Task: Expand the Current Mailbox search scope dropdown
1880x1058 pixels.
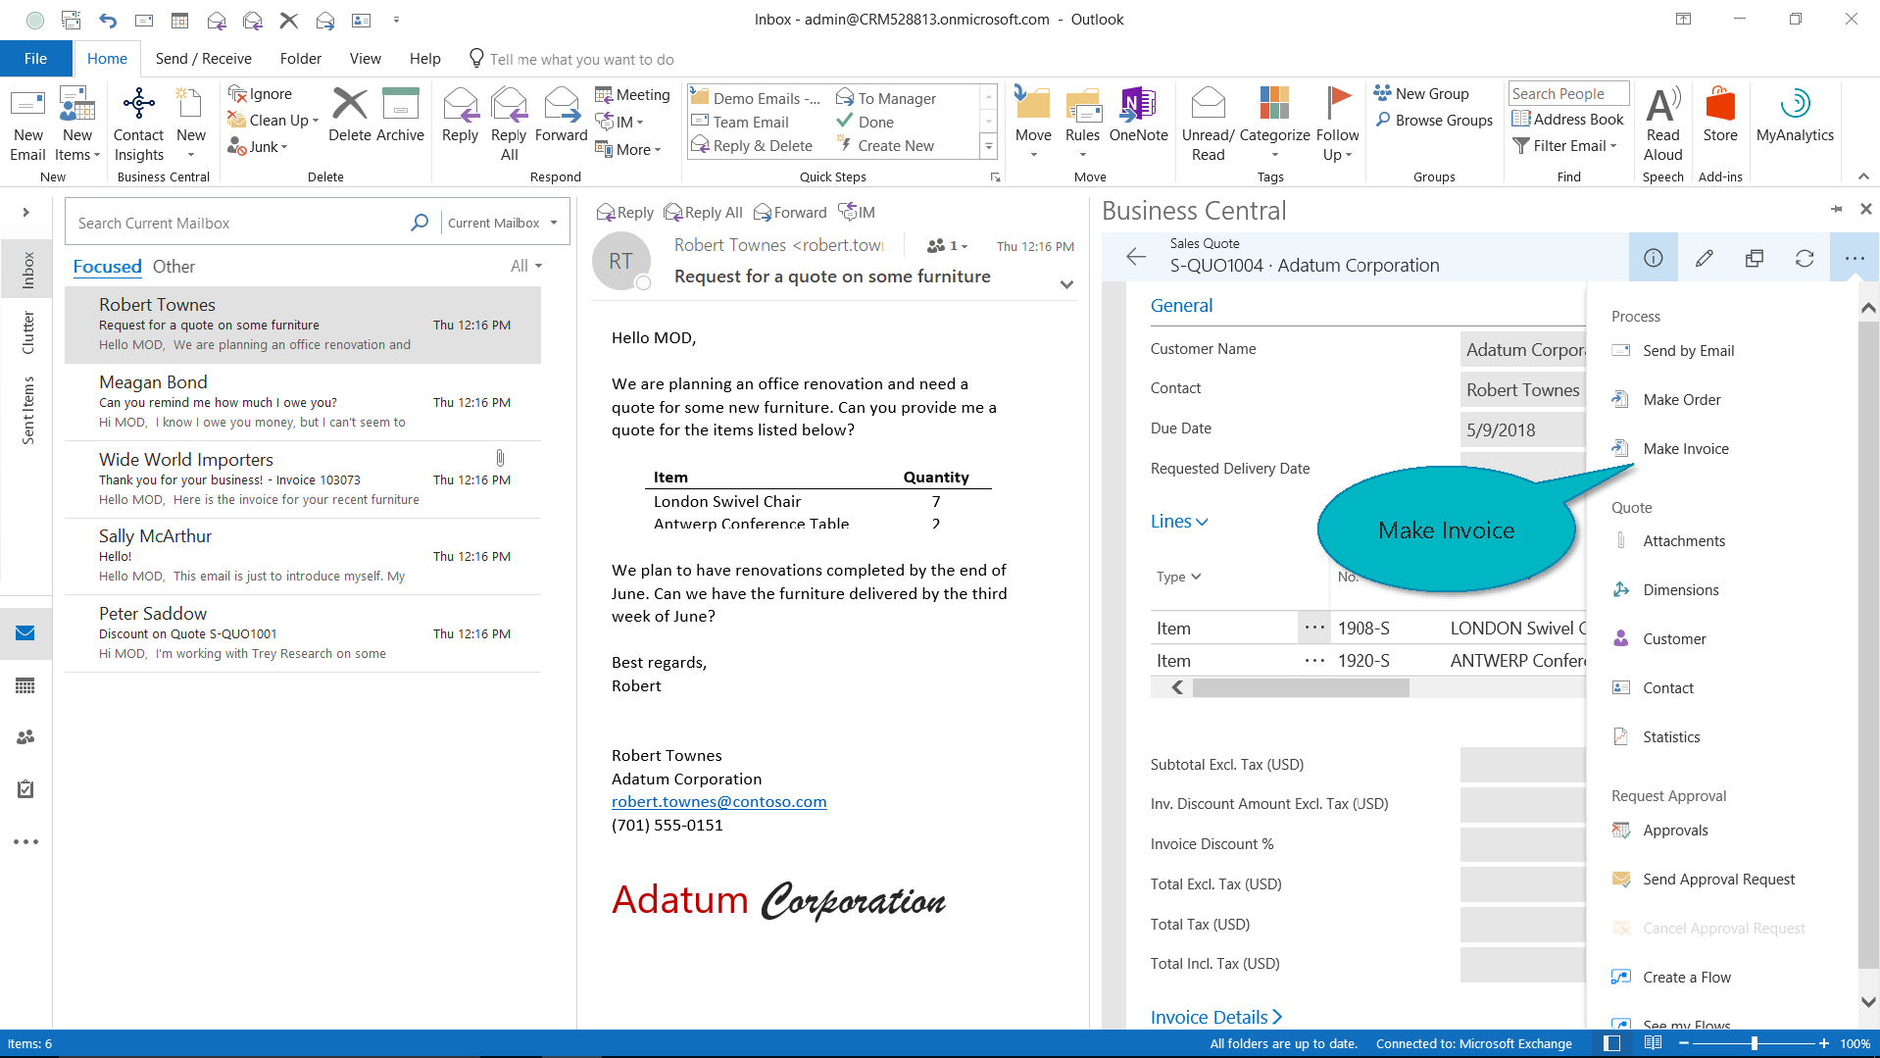Action: pos(502,224)
